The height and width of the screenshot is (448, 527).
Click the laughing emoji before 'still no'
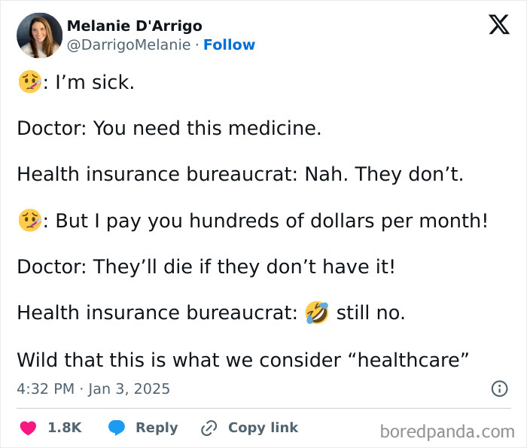click(317, 312)
